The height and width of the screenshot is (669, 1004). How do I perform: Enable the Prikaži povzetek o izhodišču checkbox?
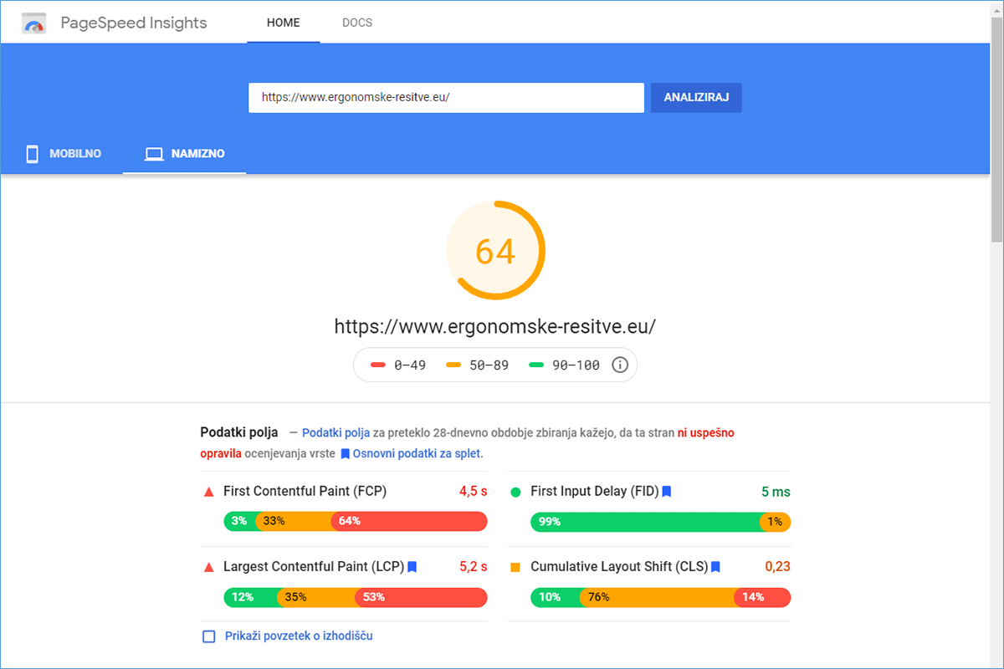[x=209, y=636]
